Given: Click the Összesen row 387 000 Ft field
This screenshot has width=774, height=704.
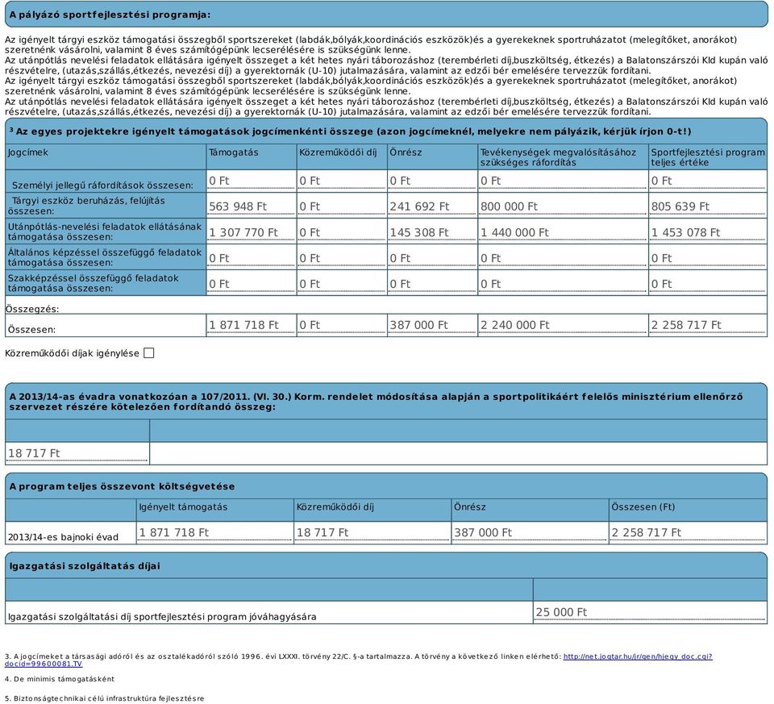Looking at the screenshot, I should click(x=431, y=325).
